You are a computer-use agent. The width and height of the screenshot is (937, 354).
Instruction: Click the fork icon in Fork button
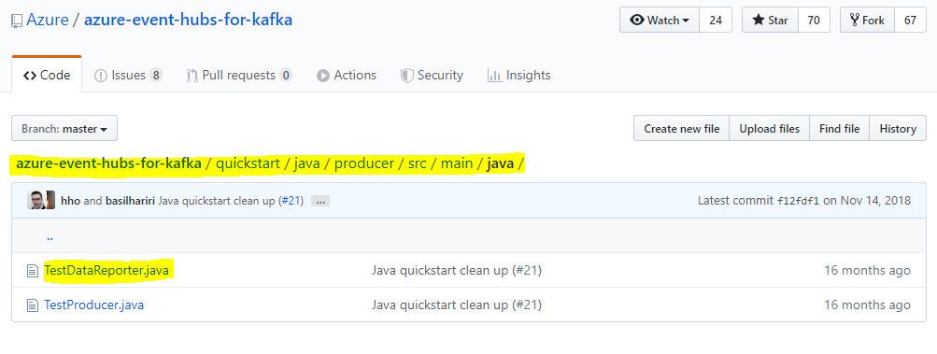(x=855, y=21)
